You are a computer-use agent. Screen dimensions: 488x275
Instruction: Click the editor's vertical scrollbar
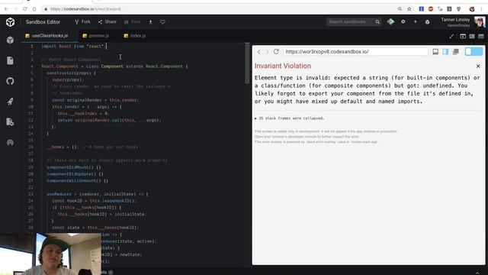247,64
